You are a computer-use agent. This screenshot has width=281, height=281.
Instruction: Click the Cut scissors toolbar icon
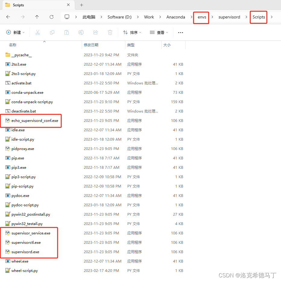(38, 32)
